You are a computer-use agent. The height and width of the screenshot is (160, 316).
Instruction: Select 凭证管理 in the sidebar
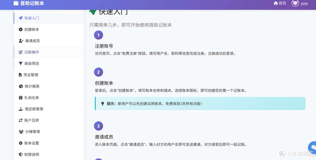coord(49,75)
